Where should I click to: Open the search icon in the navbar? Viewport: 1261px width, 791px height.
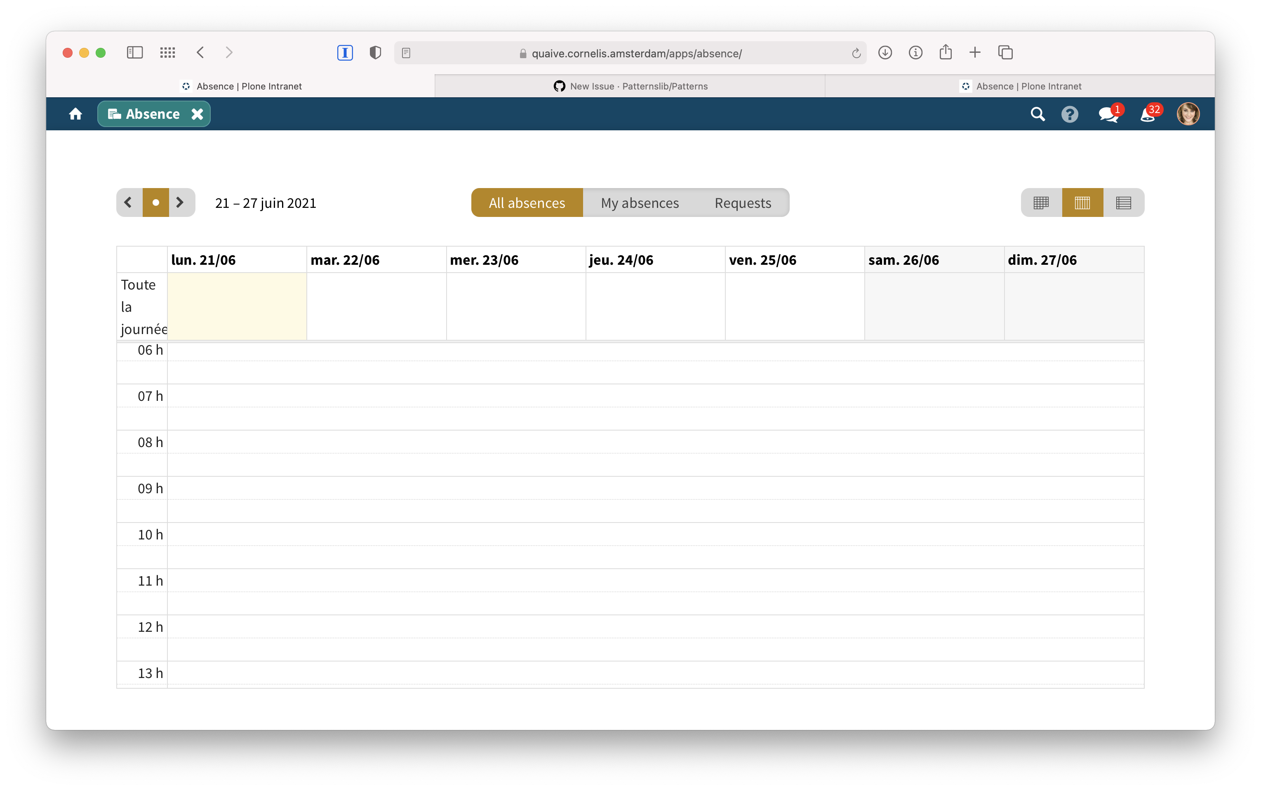[1038, 113]
